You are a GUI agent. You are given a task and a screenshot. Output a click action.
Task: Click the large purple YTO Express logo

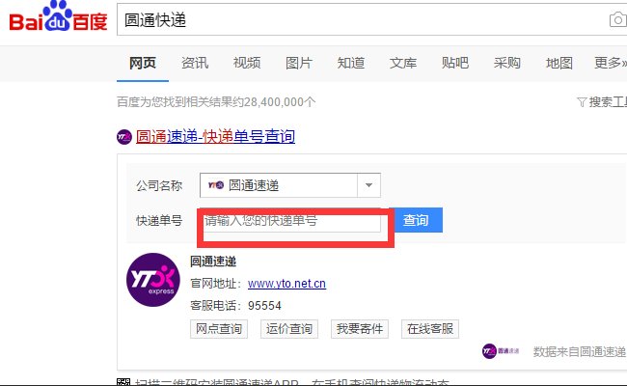pyautogui.click(x=153, y=280)
